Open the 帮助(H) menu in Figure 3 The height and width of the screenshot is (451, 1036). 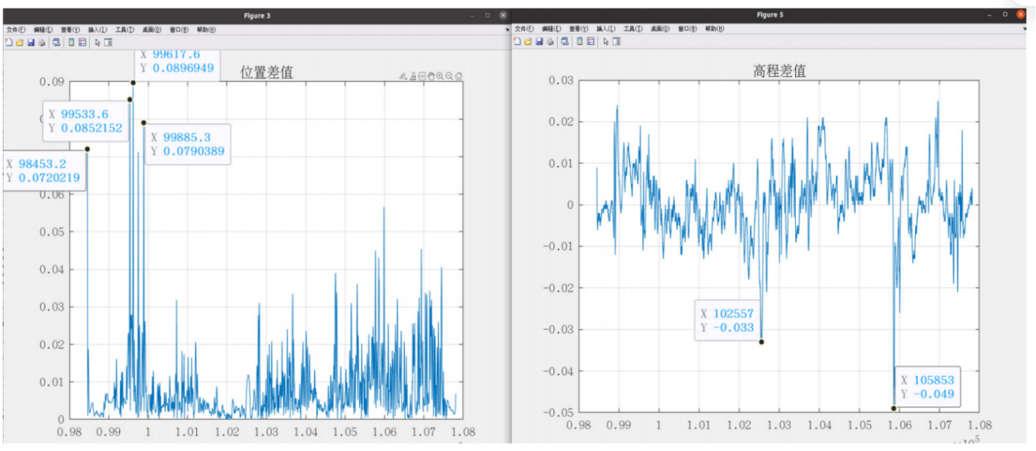point(206,30)
